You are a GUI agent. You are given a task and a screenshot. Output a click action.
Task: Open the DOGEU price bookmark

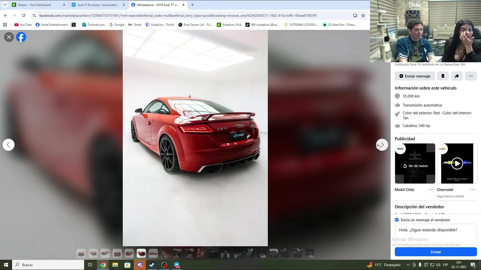tap(301, 25)
